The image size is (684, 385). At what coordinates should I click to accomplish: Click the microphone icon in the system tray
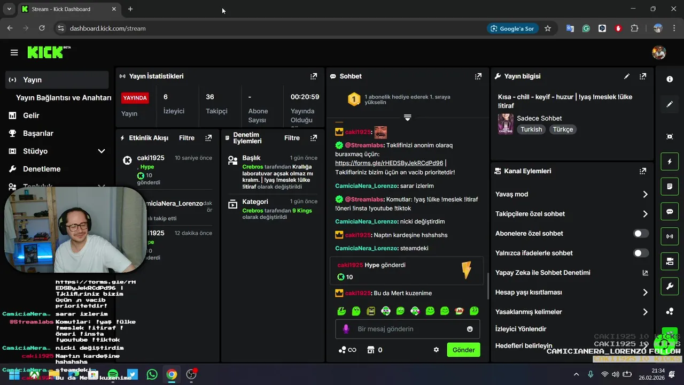[x=590, y=374]
